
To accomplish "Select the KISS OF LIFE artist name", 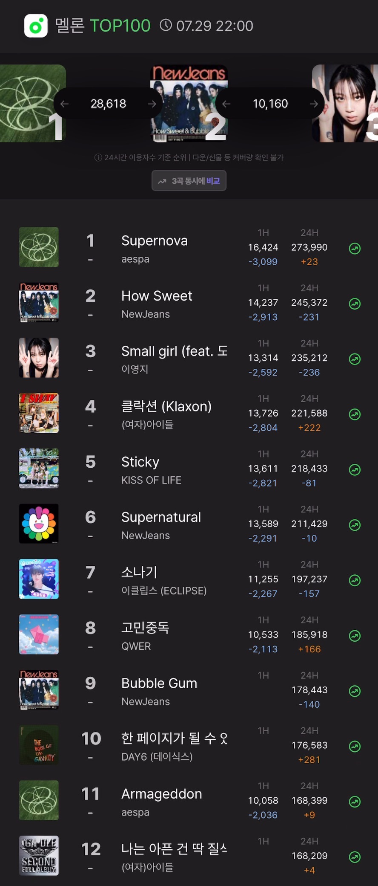I will tap(152, 480).
